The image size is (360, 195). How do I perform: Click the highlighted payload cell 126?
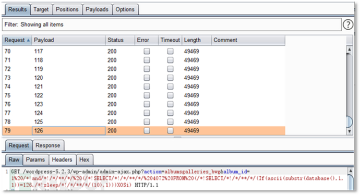pos(69,131)
